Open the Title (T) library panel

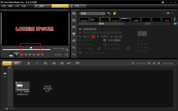(x=74, y=34)
